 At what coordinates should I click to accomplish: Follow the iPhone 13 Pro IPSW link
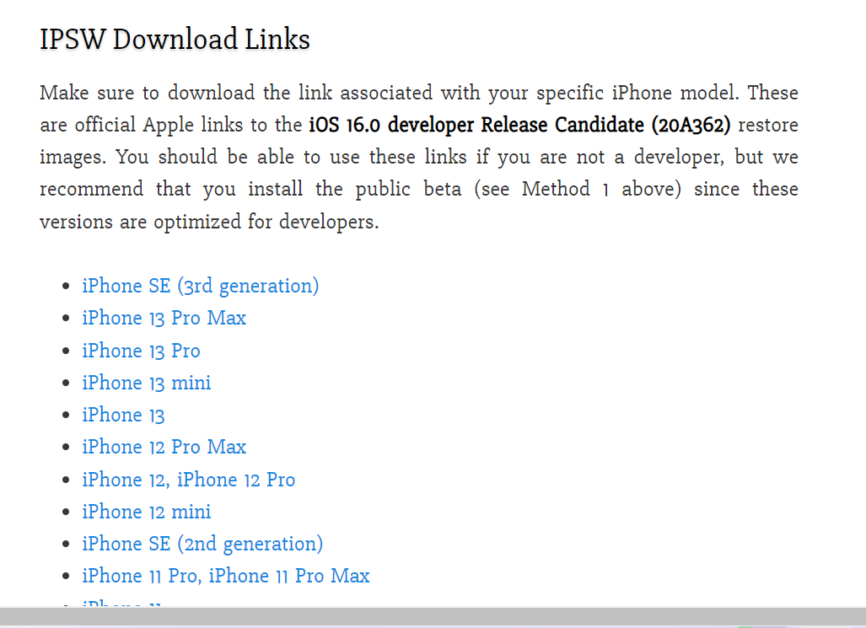(141, 350)
